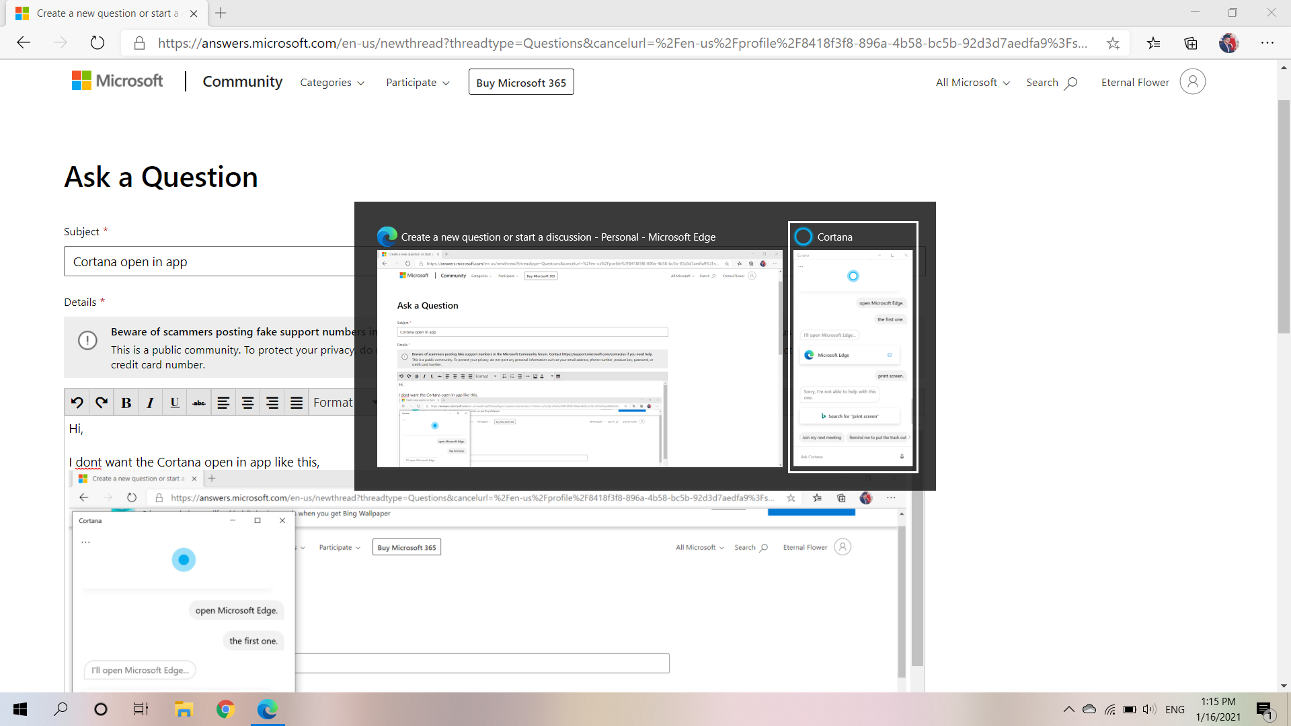Image resolution: width=1291 pixels, height=726 pixels.
Task: Open a new browser tab
Action: point(221,13)
